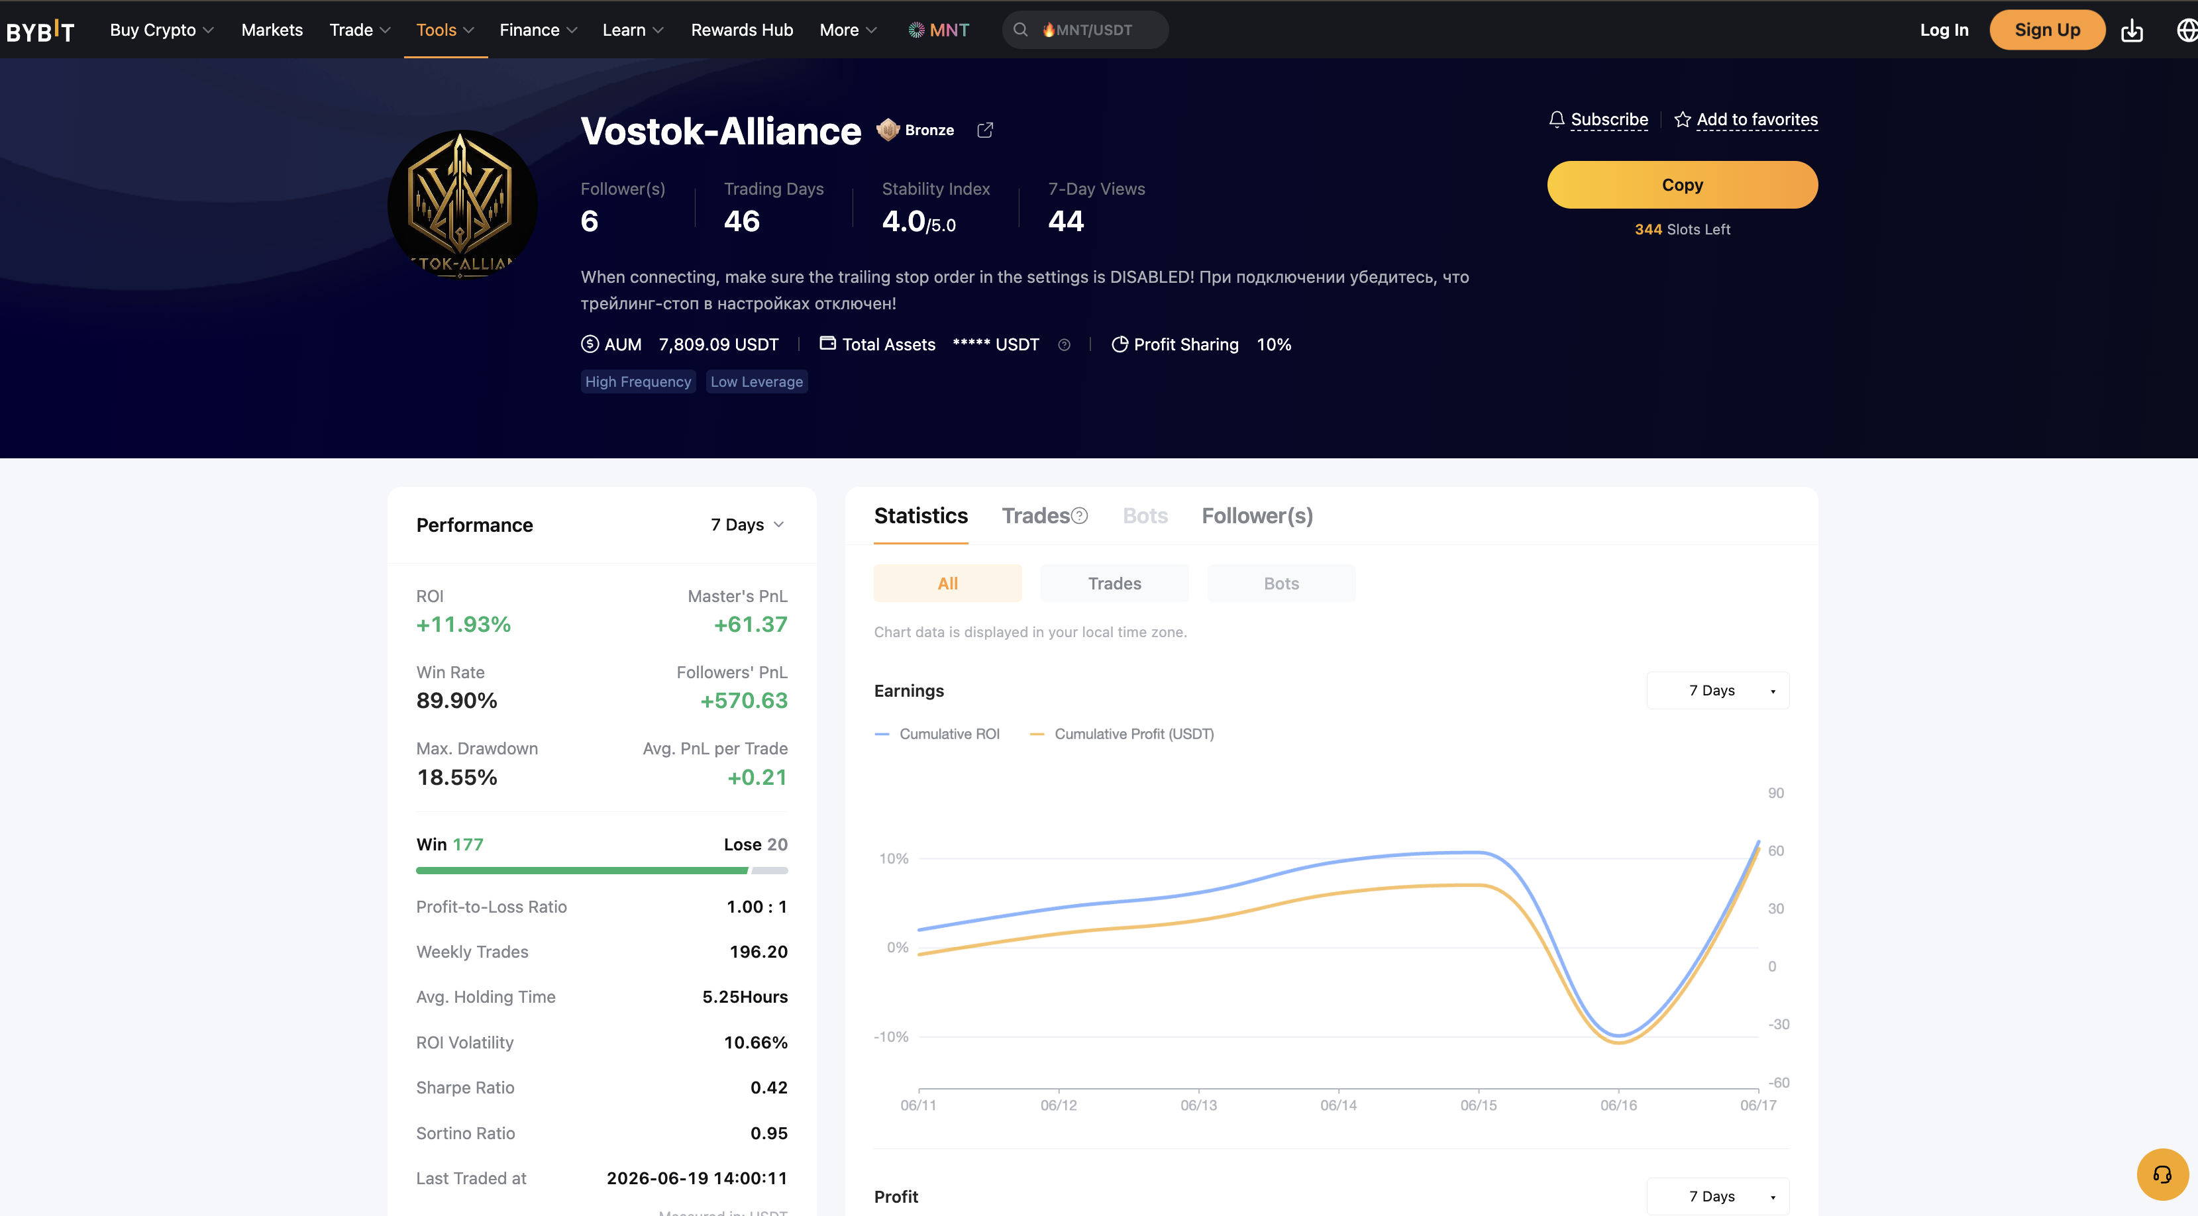Click the Bybit logo
This screenshot has width=2198, height=1216.
(40, 30)
